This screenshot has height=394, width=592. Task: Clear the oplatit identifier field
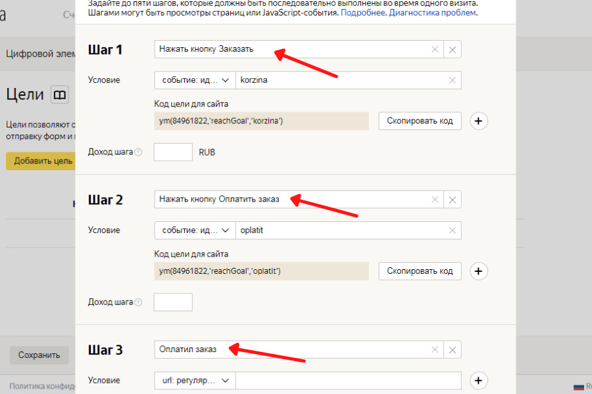click(x=453, y=230)
